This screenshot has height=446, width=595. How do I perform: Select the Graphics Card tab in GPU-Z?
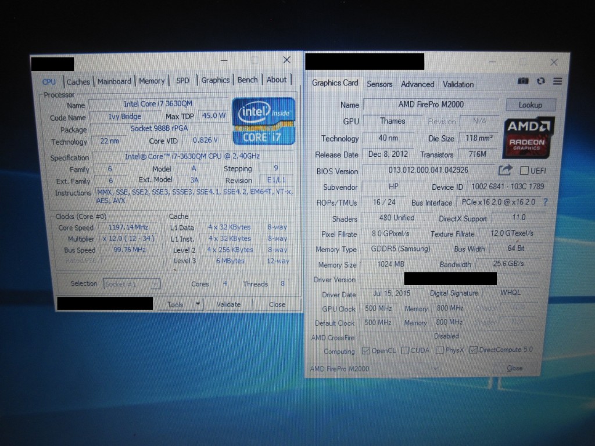coord(335,82)
